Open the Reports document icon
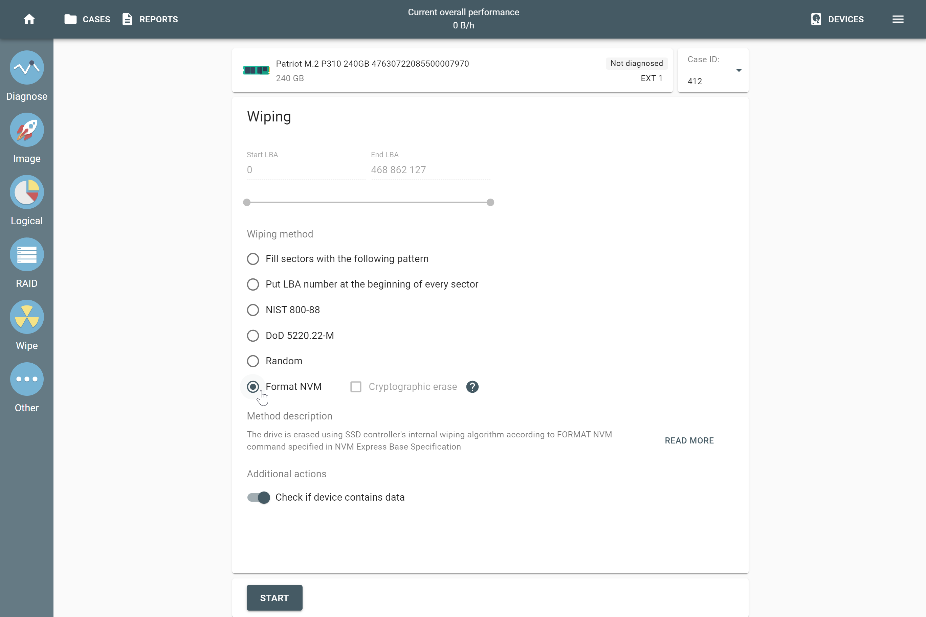 pos(127,19)
